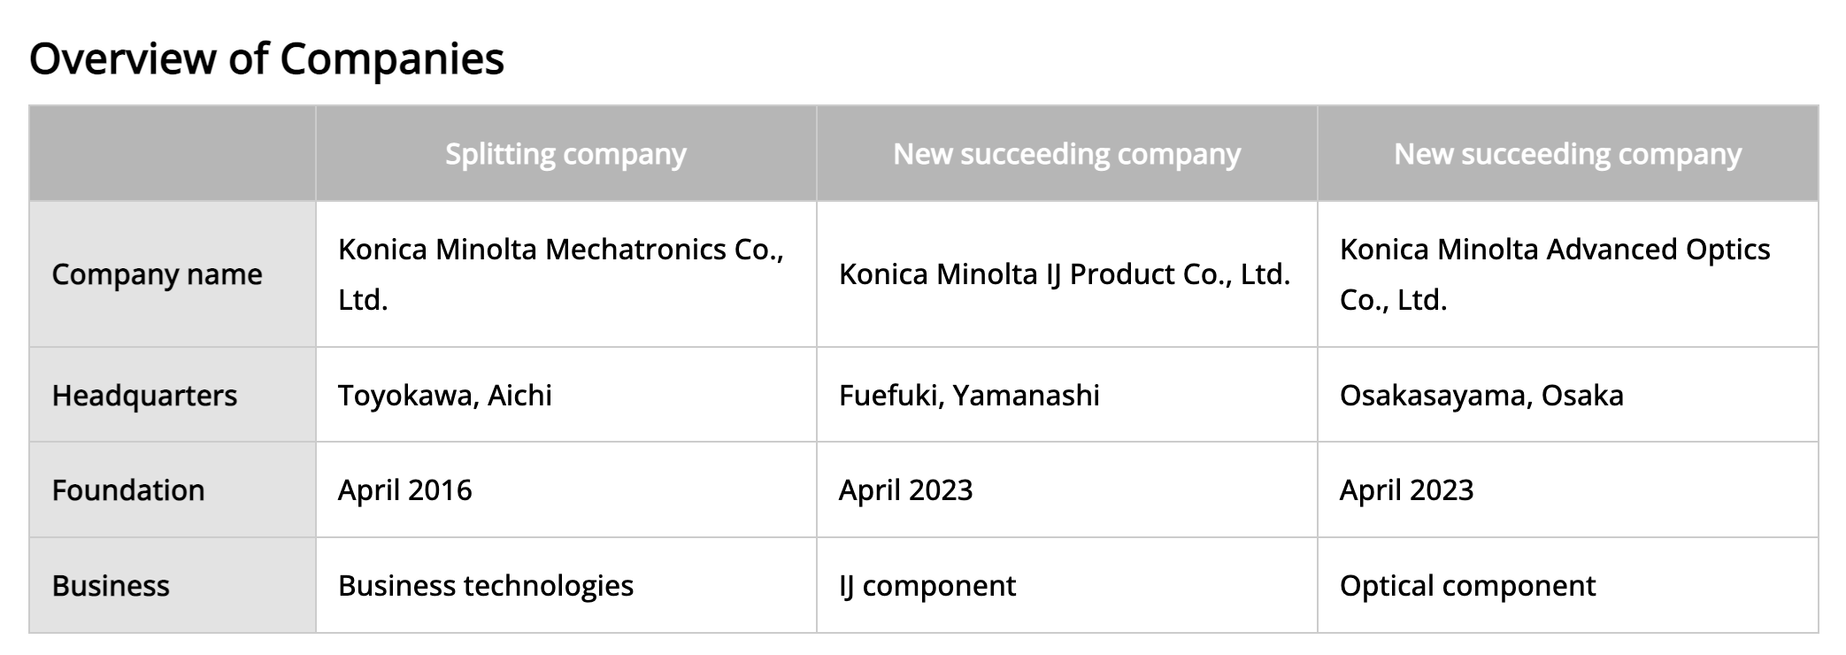The image size is (1846, 655).
Task: Click the first New succeeding company header
Action: tap(1066, 154)
